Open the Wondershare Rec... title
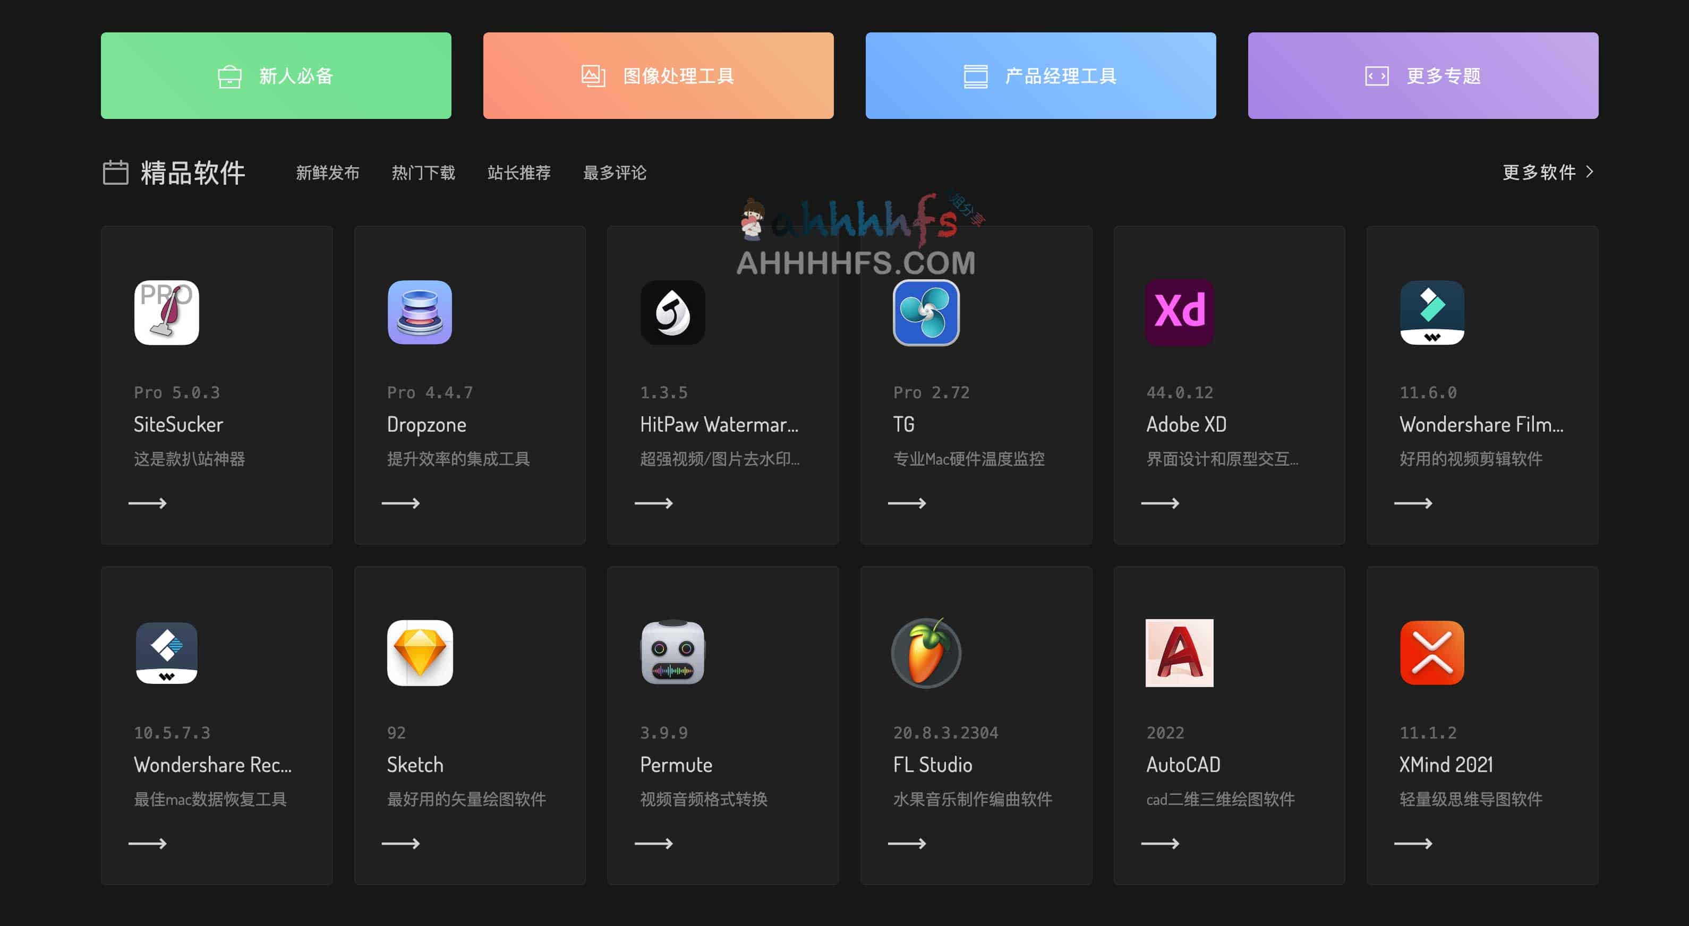The width and height of the screenshot is (1689, 926). click(x=213, y=765)
